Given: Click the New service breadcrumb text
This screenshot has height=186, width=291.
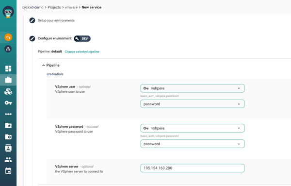Looking at the screenshot, I should tap(92, 7).
